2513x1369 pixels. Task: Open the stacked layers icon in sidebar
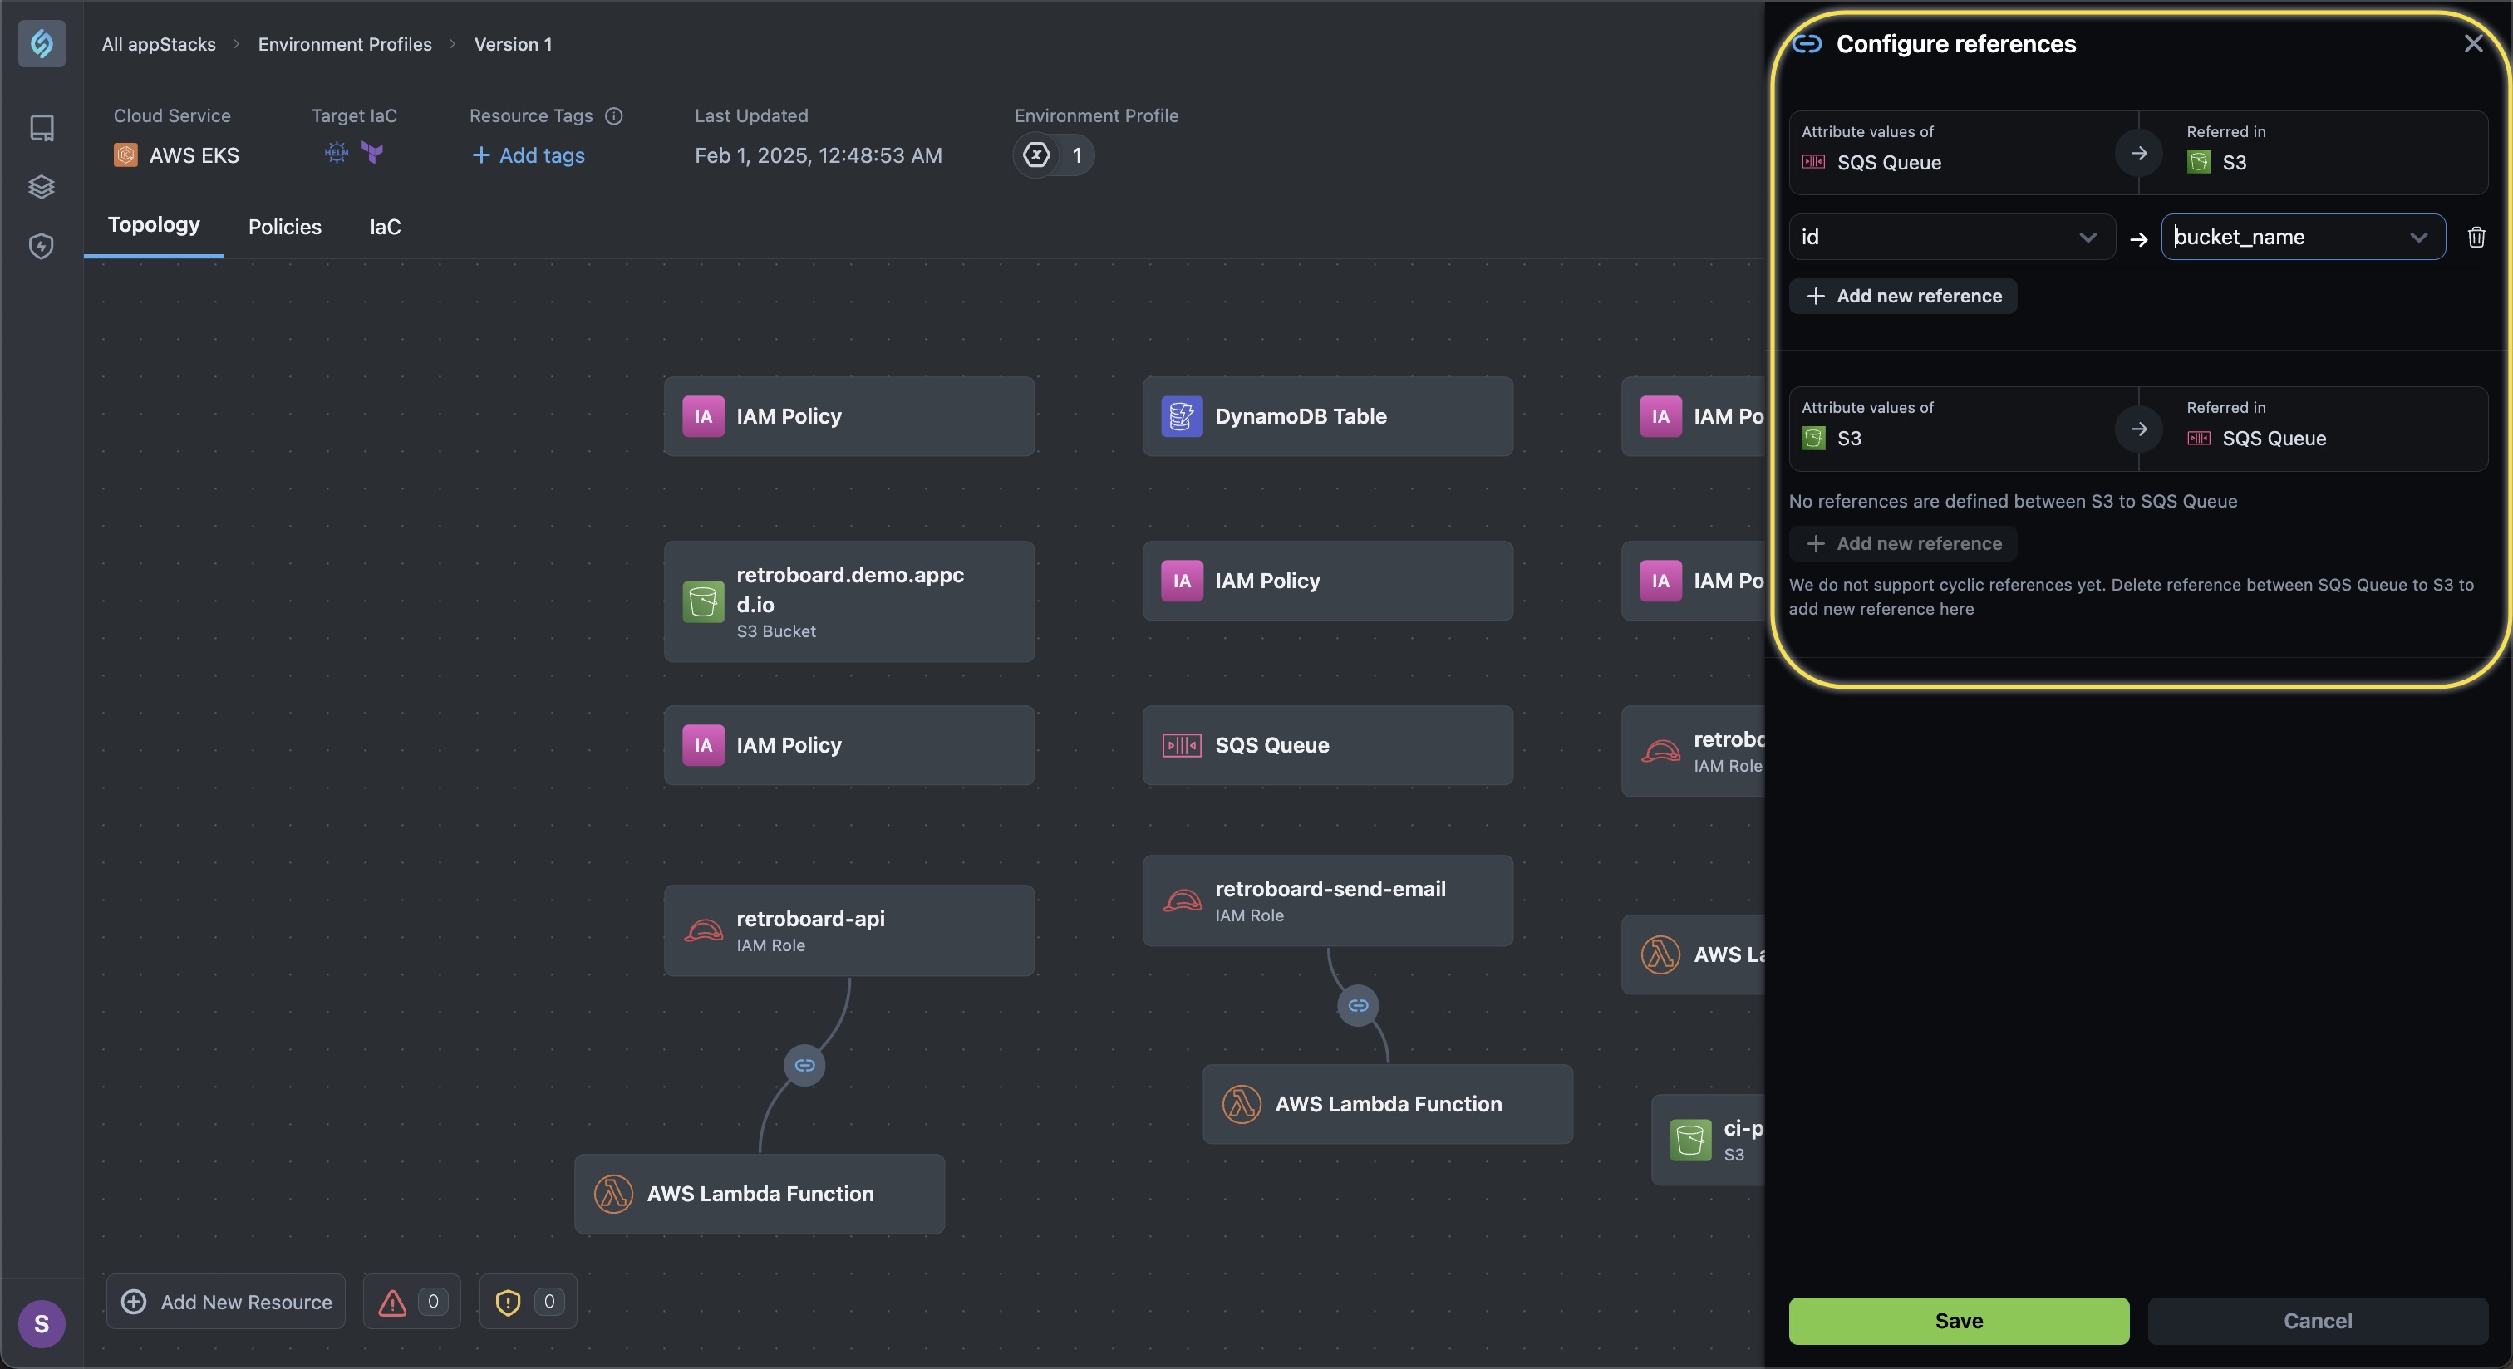(x=42, y=186)
